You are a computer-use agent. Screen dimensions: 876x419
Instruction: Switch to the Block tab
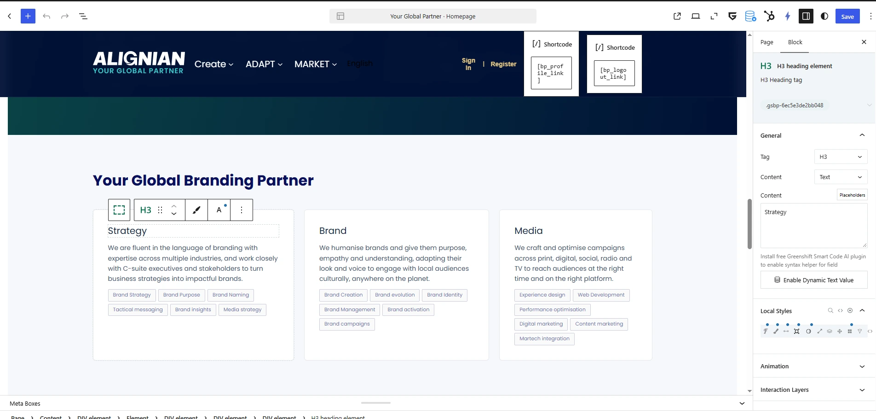pos(795,42)
